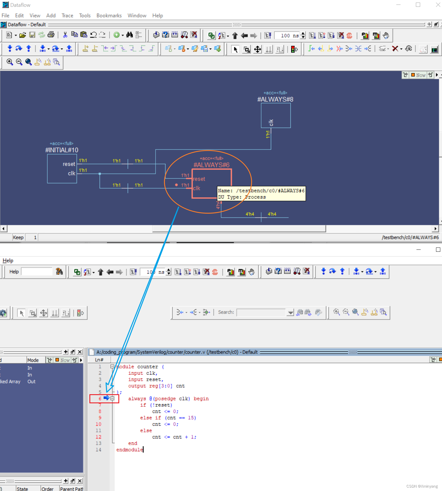Click the scroll left arrow of the Dataflow scrollbar

pyautogui.click(x=3, y=228)
